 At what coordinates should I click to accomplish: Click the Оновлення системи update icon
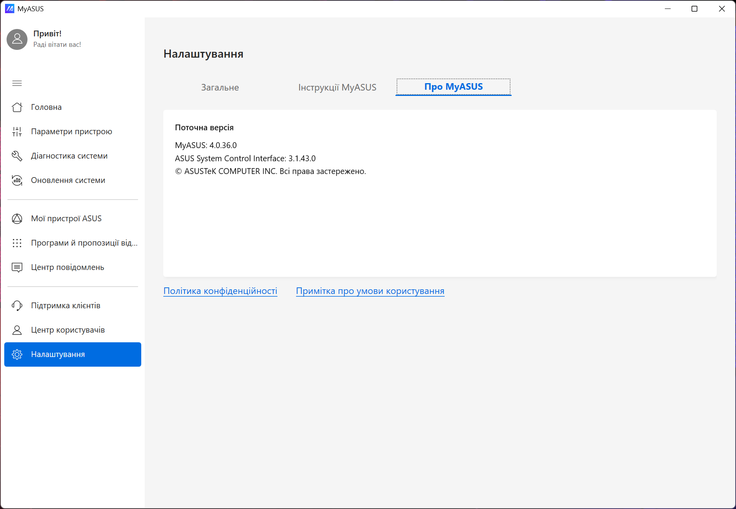(x=17, y=180)
